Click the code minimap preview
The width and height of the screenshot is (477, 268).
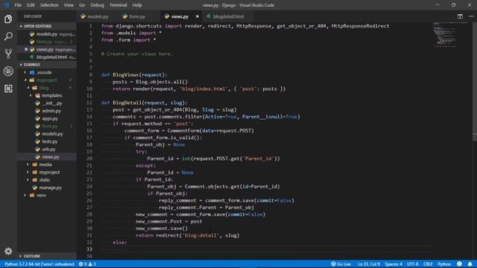click(x=445, y=34)
